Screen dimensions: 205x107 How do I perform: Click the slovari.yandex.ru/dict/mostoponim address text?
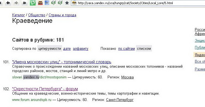tap(39, 77)
